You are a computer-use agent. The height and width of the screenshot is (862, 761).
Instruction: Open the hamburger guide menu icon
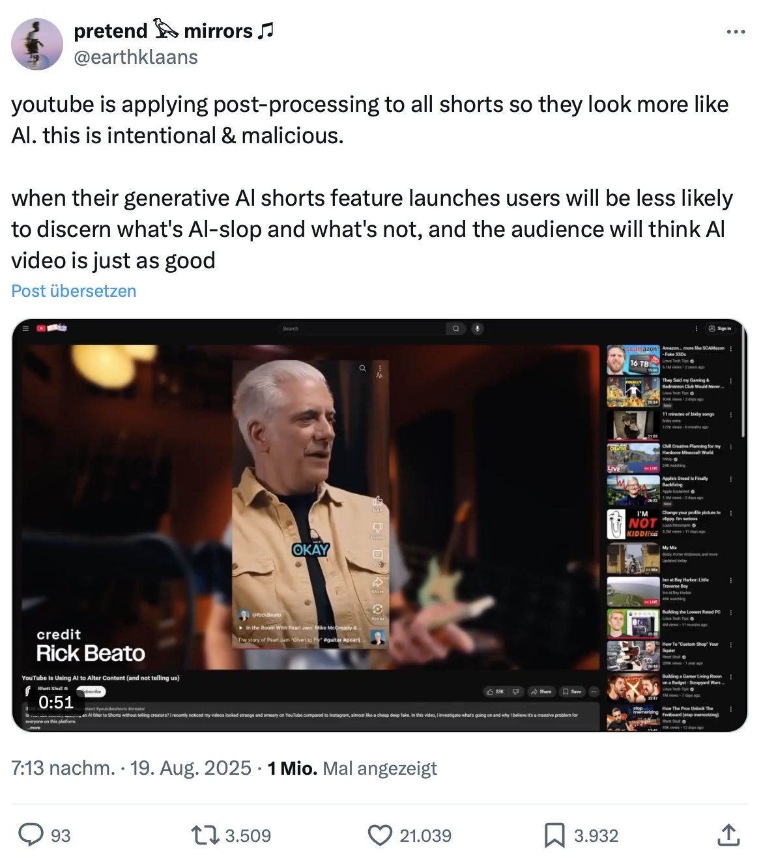[x=25, y=329]
